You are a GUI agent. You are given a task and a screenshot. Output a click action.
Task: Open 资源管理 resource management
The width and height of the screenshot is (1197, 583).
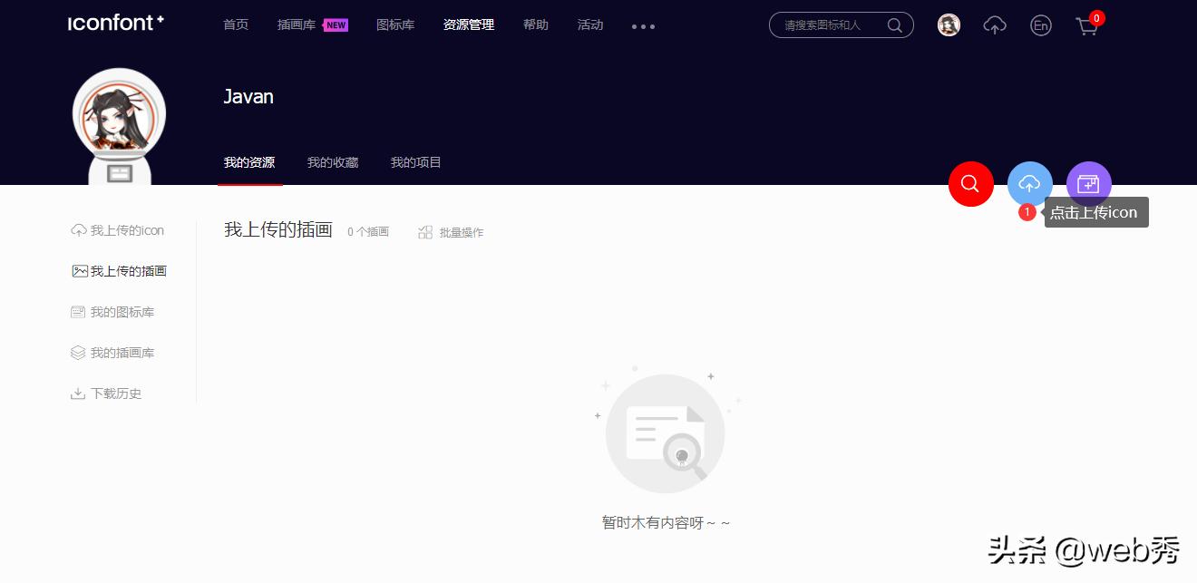click(469, 25)
